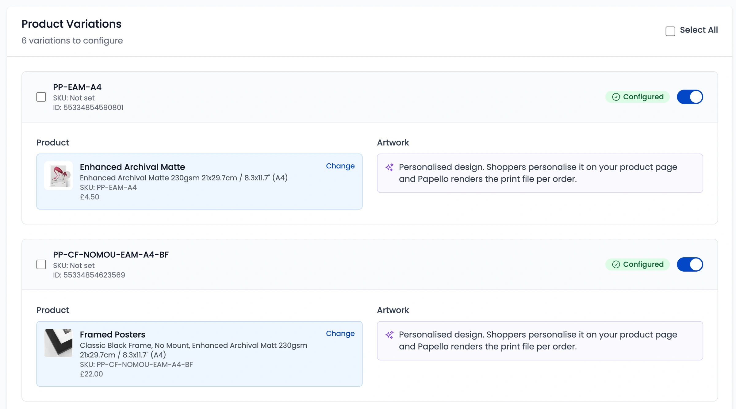Image resolution: width=736 pixels, height=409 pixels.
Task: Disable the PP-EAM-A4 variation toggle
Action: coord(690,97)
